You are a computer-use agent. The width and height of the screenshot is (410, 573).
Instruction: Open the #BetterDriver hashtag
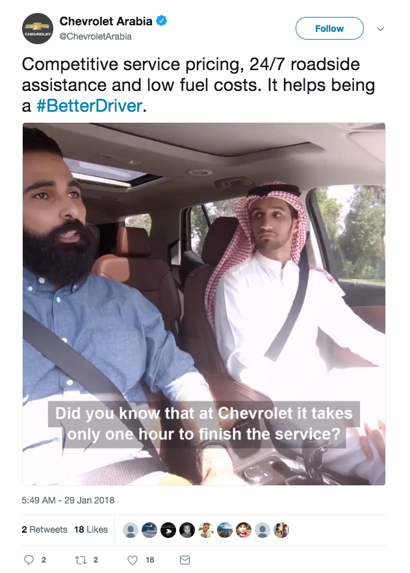(89, 106)
